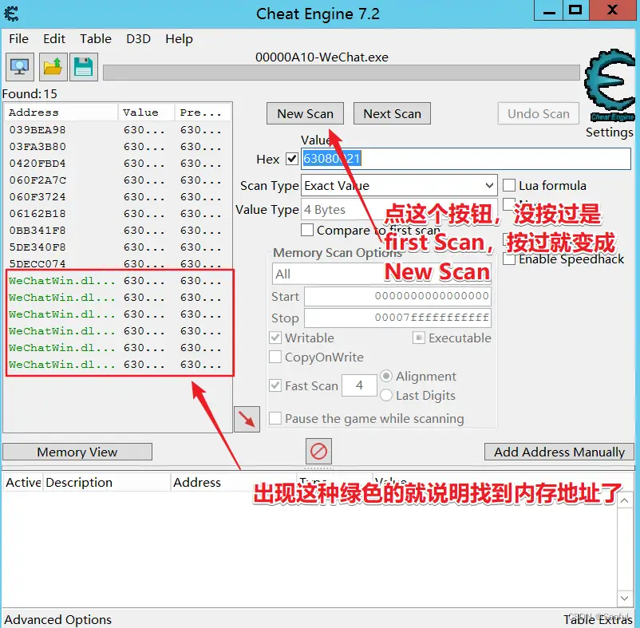Enable the Lua formula checkbox
Image resolution: width=640 pixels, height=628 pixels.
(509, 185)
